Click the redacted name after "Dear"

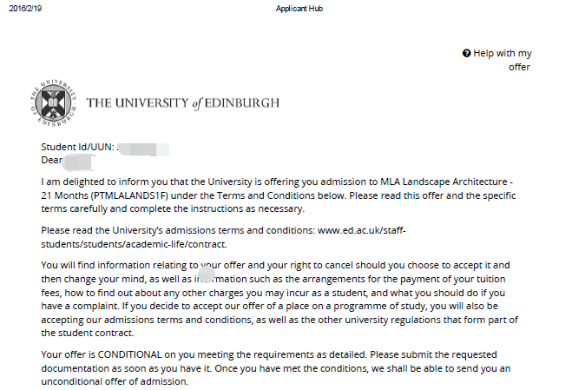point(77,161)
